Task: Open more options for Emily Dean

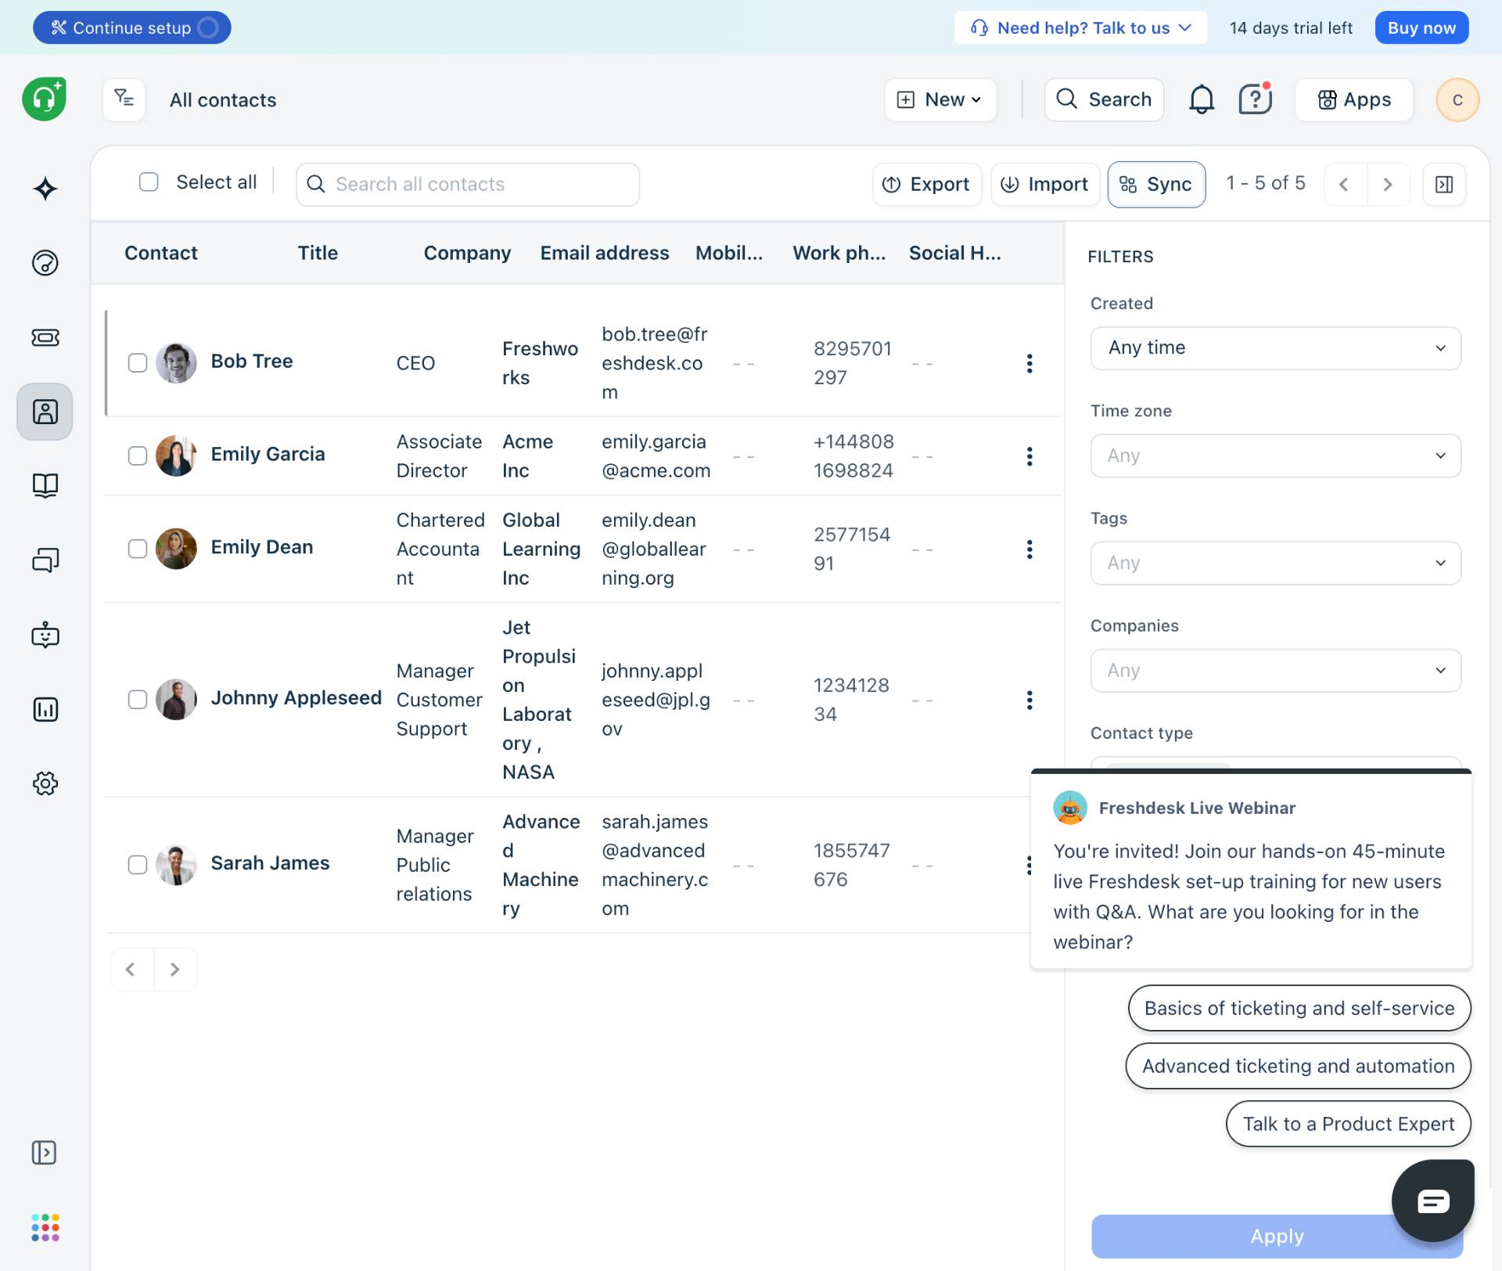Action: 1029,549
